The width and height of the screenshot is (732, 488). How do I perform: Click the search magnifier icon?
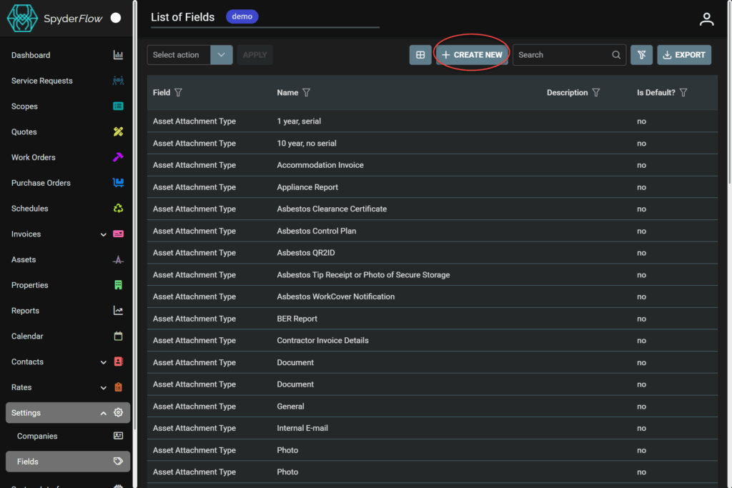[616, 55]
